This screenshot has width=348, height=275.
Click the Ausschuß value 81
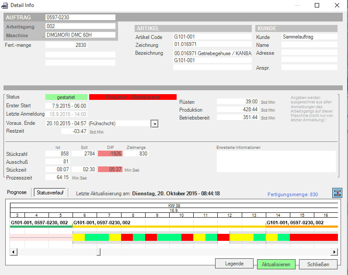(57, 162)
